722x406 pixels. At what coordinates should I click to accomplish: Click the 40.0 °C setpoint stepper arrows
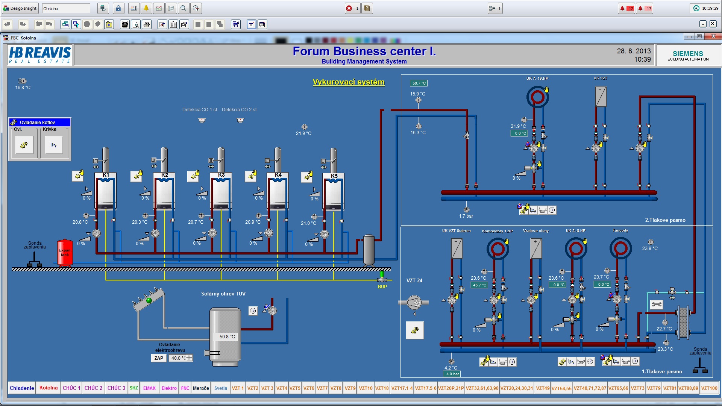pos(189,358)
